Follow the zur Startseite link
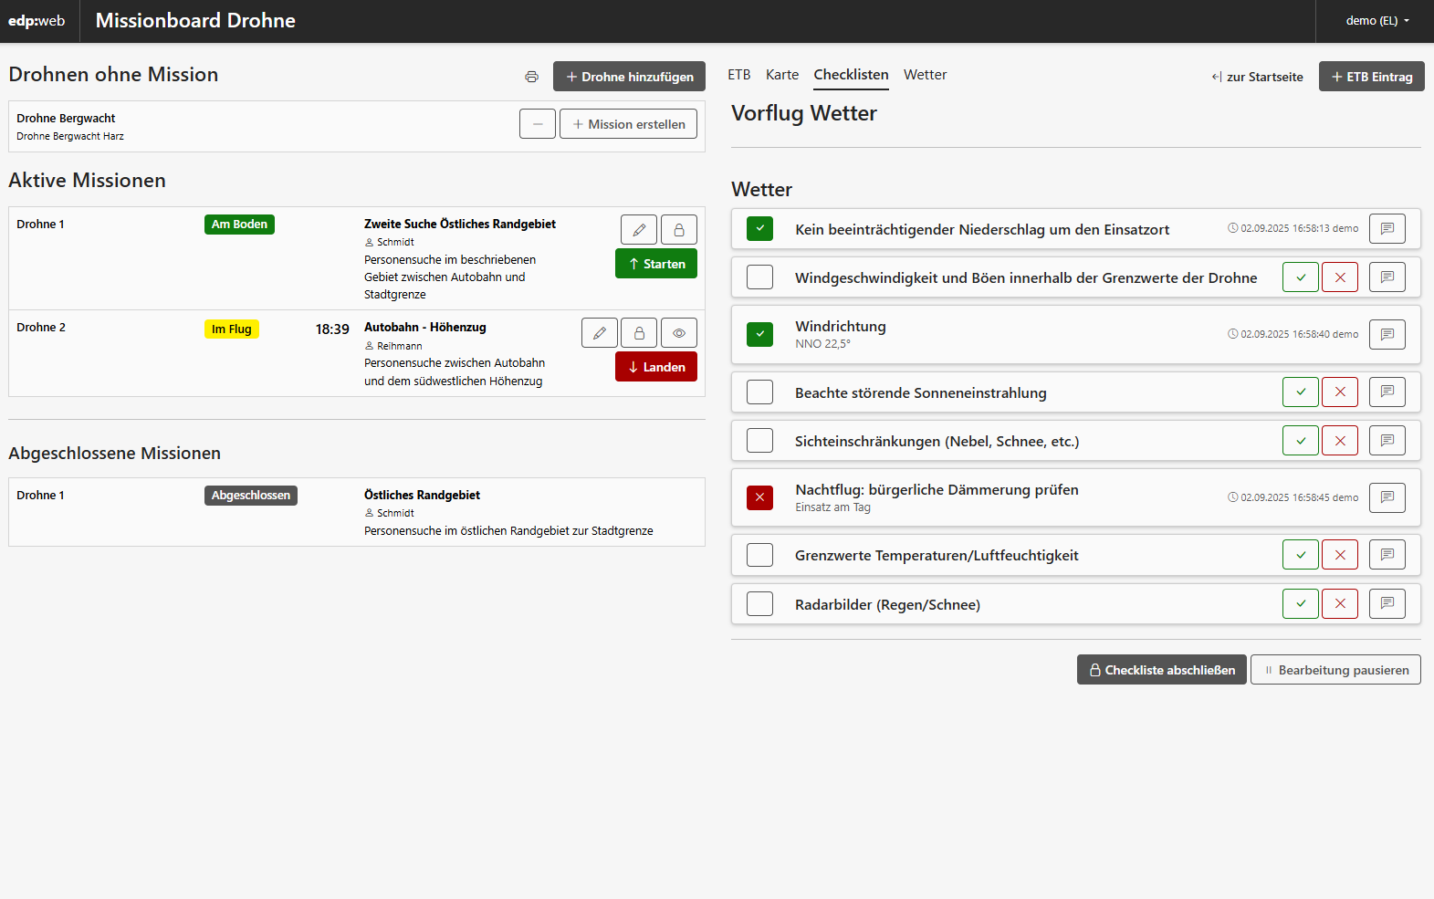The height and width of the screenshot is (899, 1434). [x=1257, y=77]
